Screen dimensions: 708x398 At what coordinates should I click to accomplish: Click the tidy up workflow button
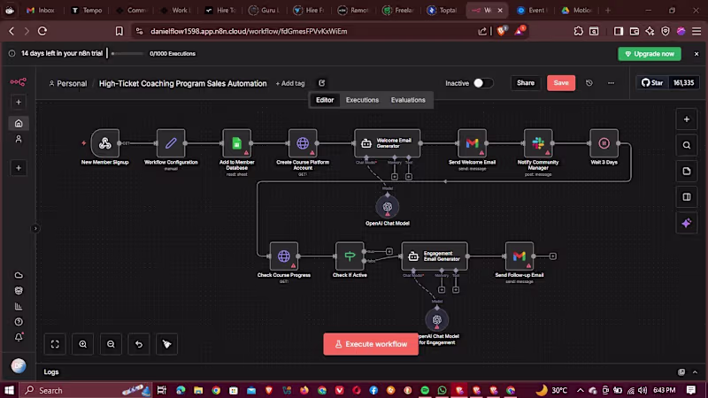point(167,344)
